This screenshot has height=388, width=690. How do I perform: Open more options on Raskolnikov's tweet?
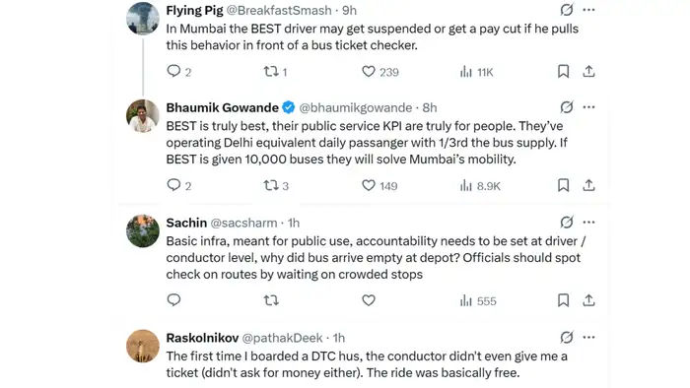[x=588, y=338]
